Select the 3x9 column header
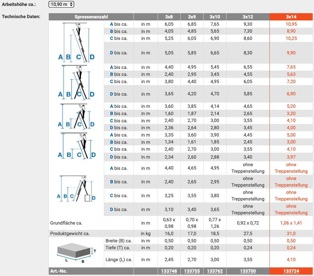 click(x=192, y=17)
